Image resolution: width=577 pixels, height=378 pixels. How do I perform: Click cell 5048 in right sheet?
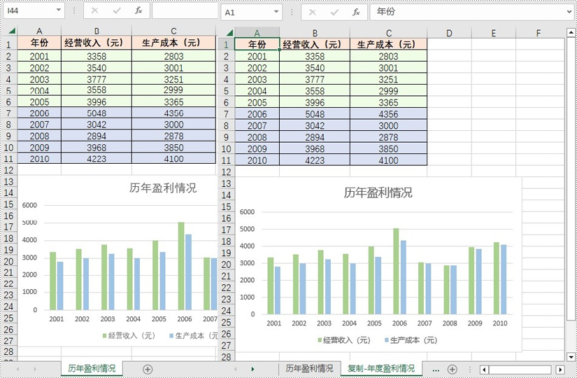(x=315, y=114)
